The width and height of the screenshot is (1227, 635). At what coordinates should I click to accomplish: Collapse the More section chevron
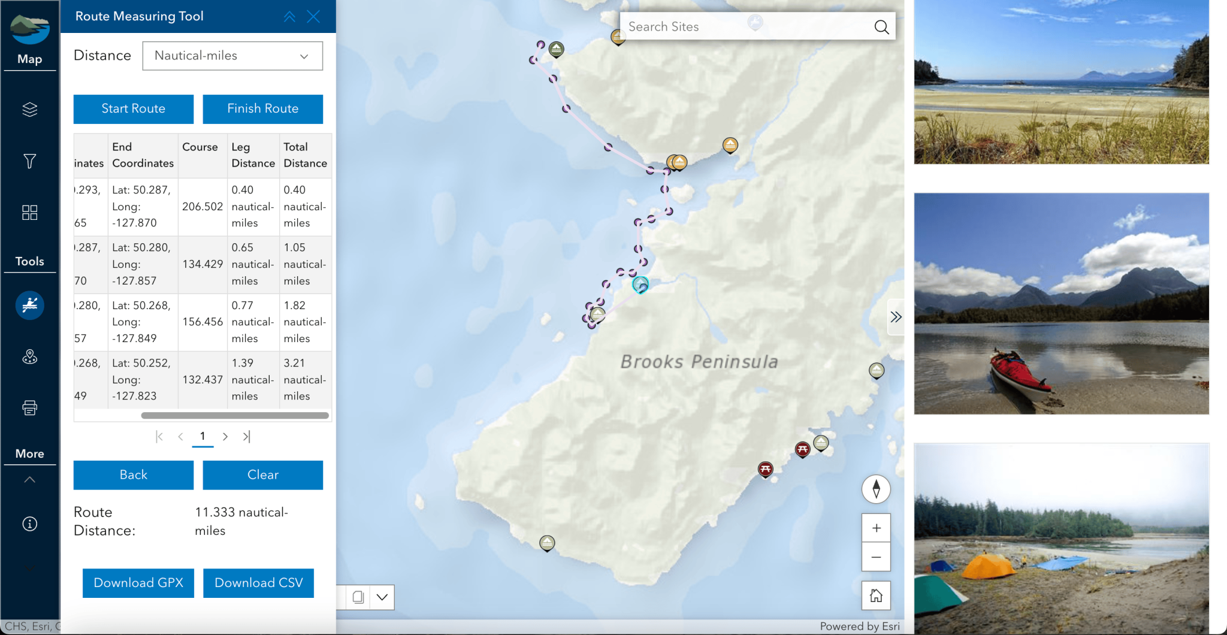(29, 480)
